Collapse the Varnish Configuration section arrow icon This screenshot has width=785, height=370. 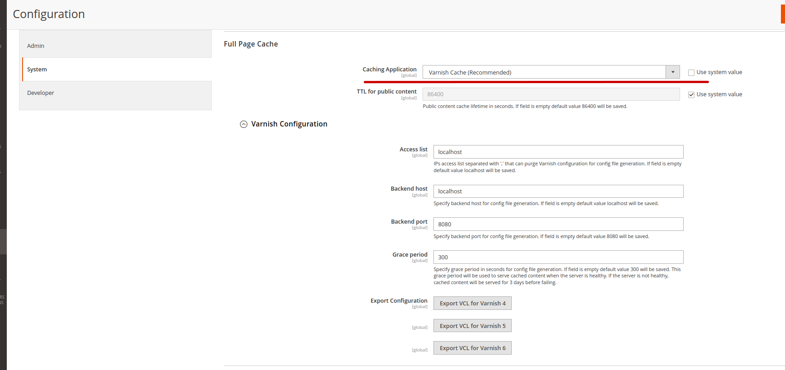pyautogui.click(x=243, y=124)
